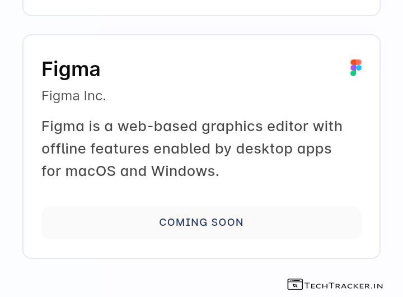
Task: Click the first word of Figma description
Action: tap(63, 126)
